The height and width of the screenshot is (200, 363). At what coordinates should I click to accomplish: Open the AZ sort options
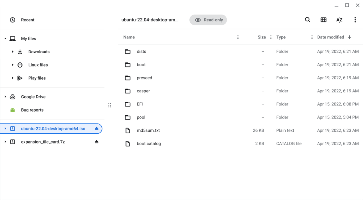[339, 20]
